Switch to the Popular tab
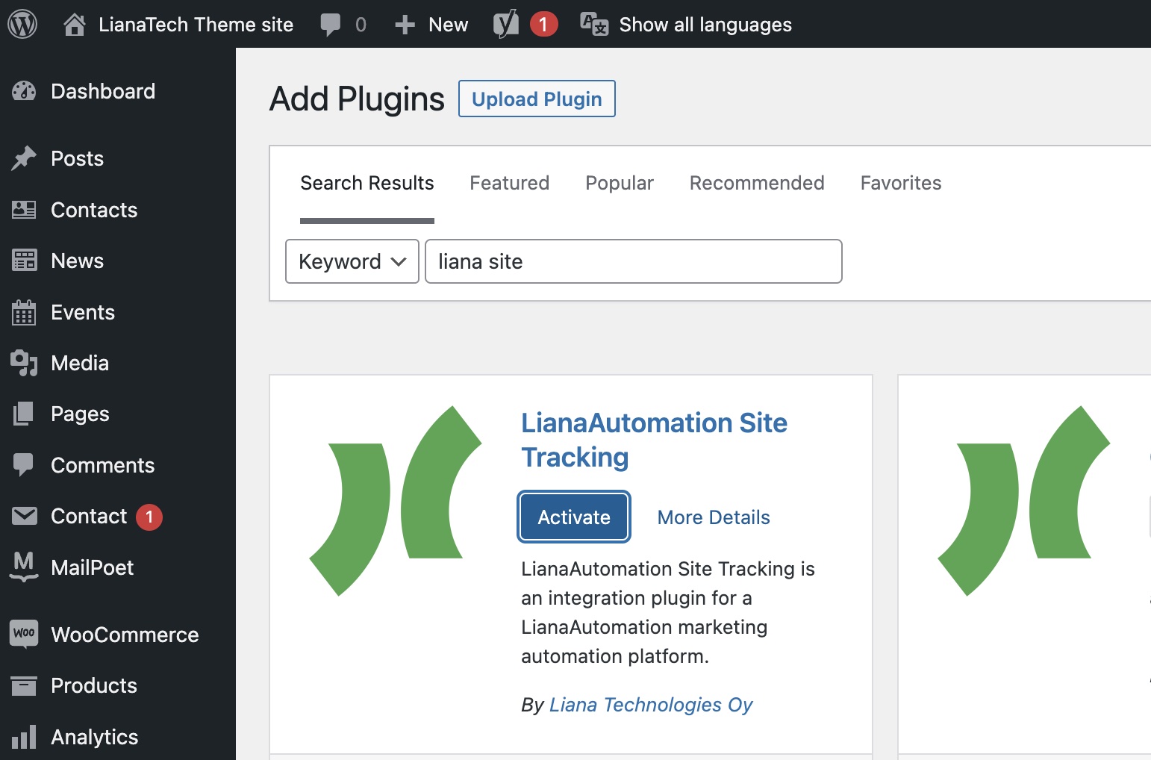Viewport: 1151px width, 760px height. [620, 183]
